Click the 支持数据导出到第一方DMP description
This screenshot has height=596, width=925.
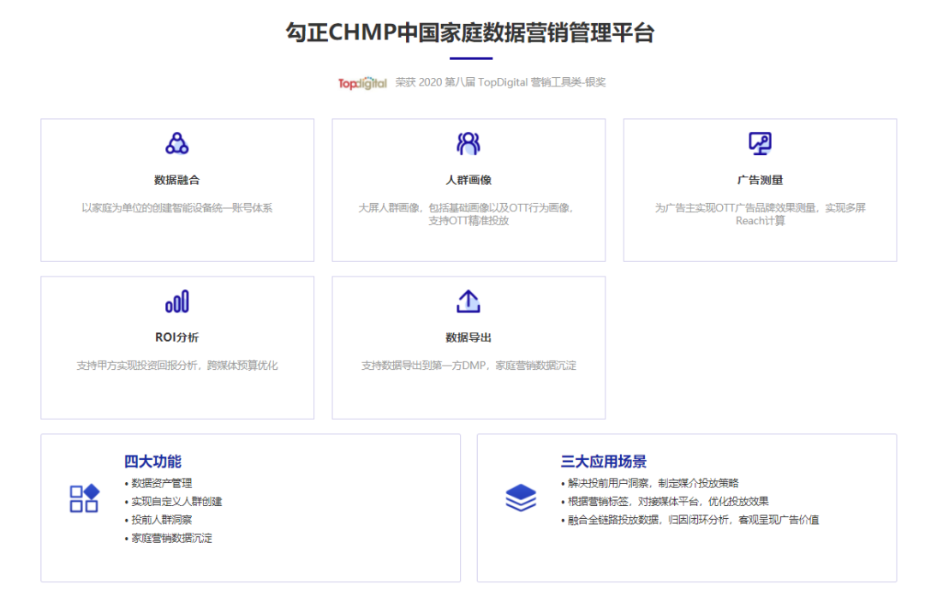tap(468, 366)
